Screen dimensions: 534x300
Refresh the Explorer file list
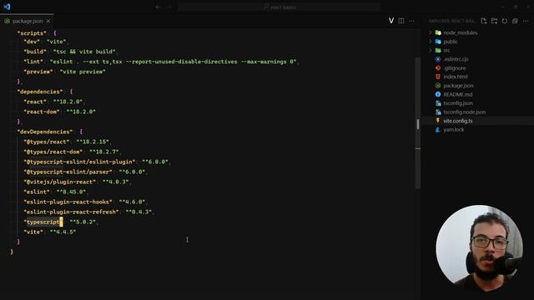tap(505, 21)
